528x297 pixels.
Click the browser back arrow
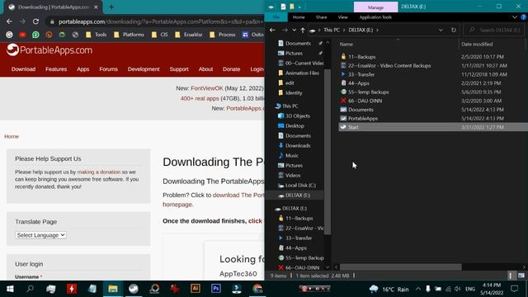9,21
